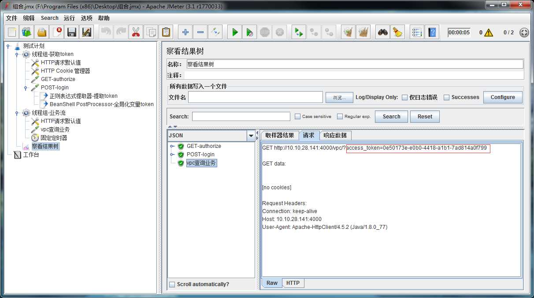Collapse the 测试计划 tree node
Image resolution: width=534 pixels, height=298 pixels.
[8, 46]
